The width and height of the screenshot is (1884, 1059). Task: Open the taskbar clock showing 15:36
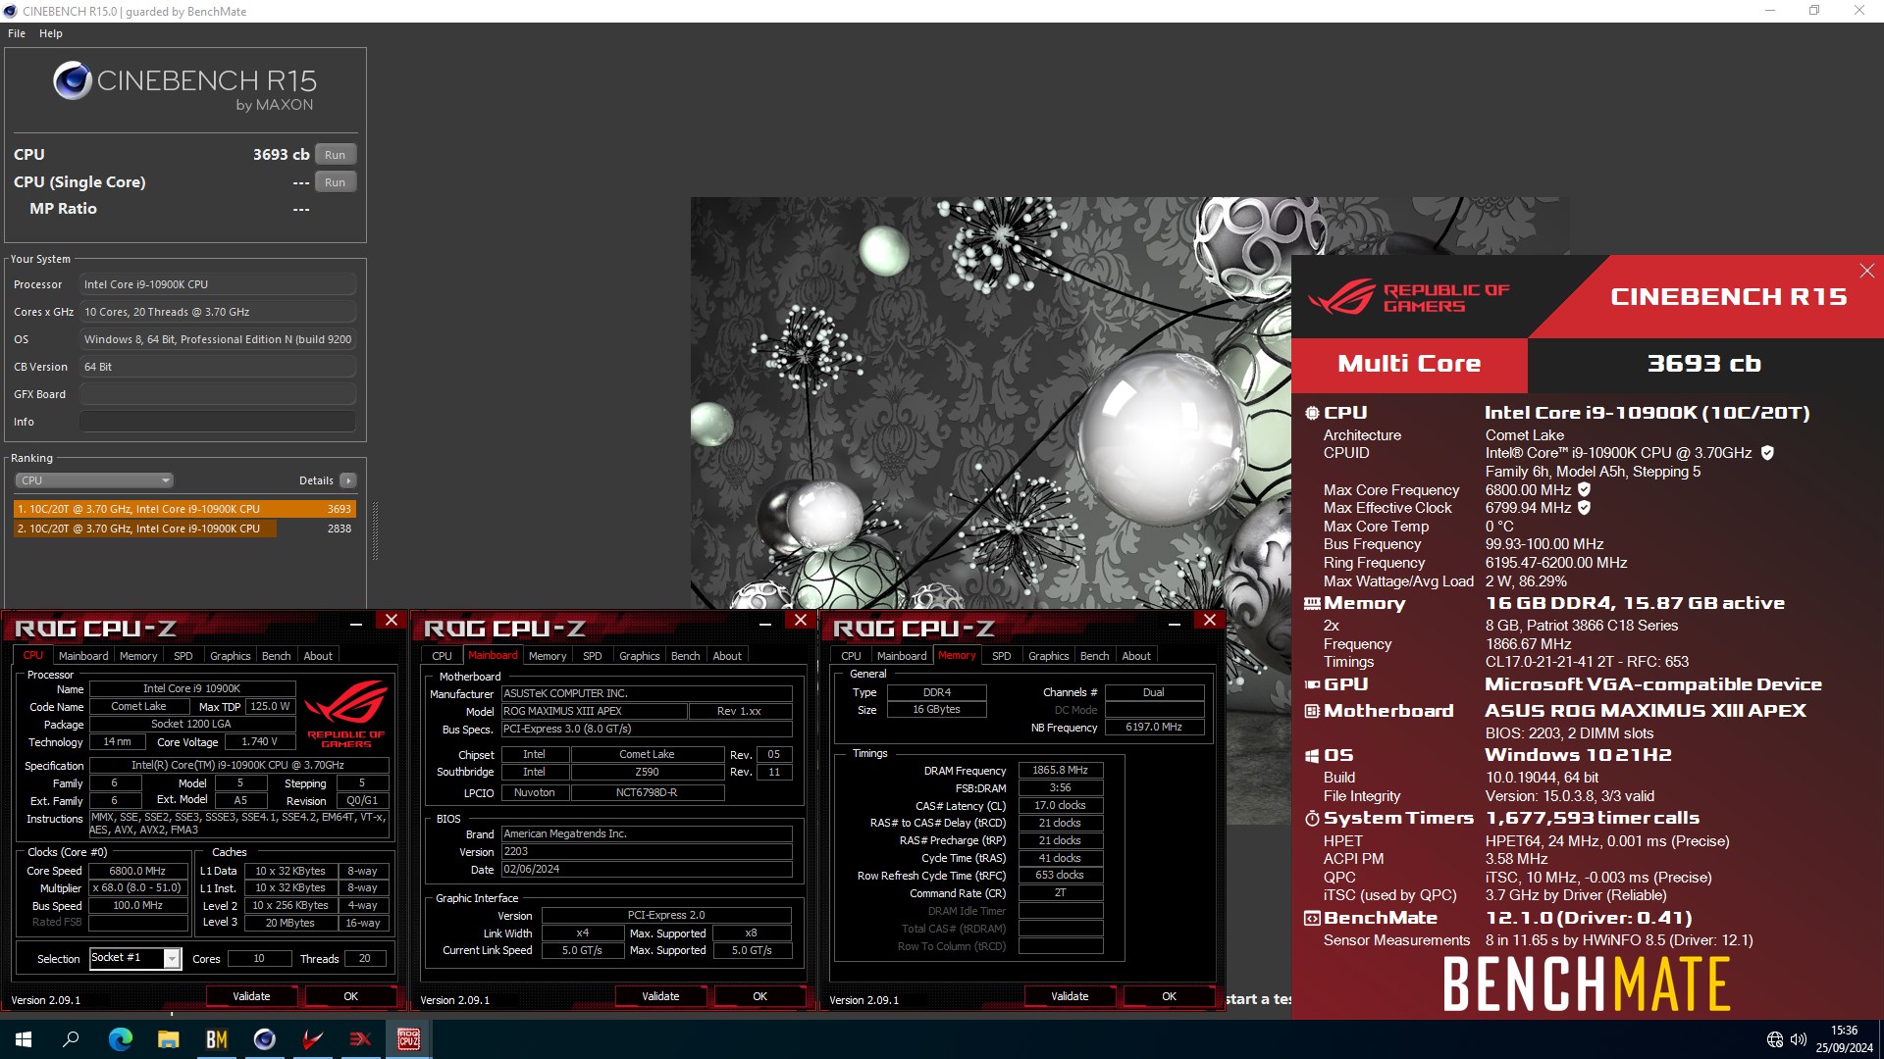(1844, 1039)
